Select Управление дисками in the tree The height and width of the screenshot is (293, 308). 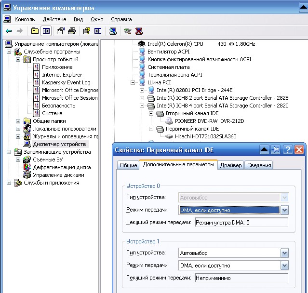click(x=58, y=175)
